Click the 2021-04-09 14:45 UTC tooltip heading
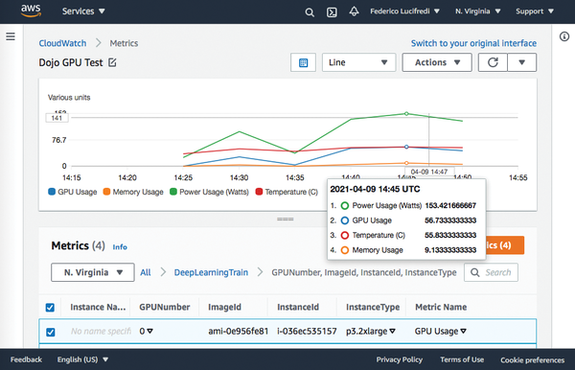Image resolution: width=575 pixels, height=370 pixels. [x=375, y=189]
